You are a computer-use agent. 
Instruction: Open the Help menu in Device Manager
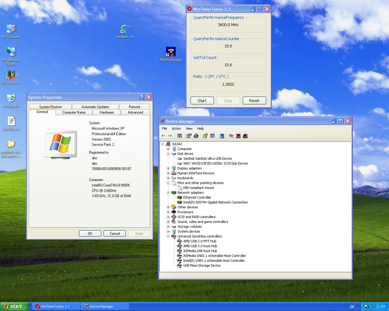(201, 128)
